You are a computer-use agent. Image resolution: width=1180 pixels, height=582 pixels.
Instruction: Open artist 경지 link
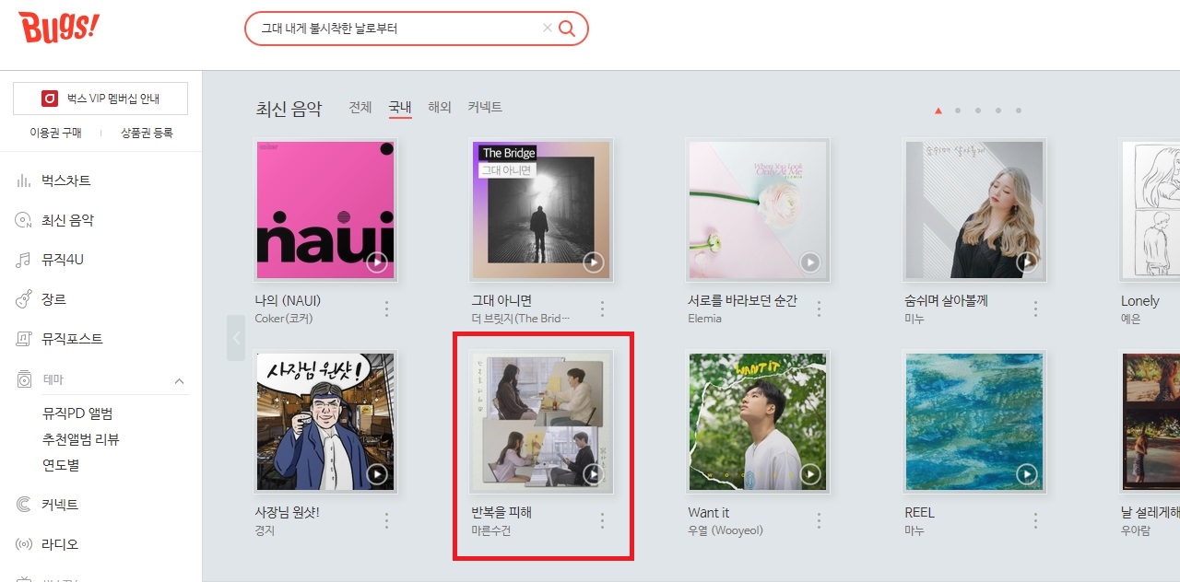coord(265,530)
